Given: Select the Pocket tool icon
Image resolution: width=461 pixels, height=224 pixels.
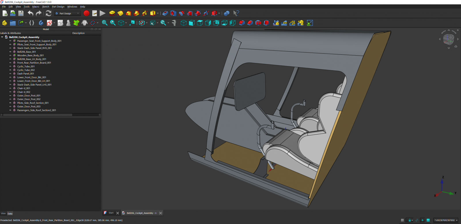Looking at the screenshot, I should (165, 13).
